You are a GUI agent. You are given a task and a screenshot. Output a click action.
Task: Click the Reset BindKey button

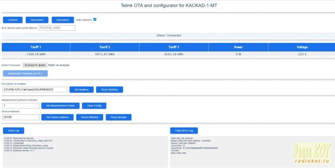click(x=109, y=89)
